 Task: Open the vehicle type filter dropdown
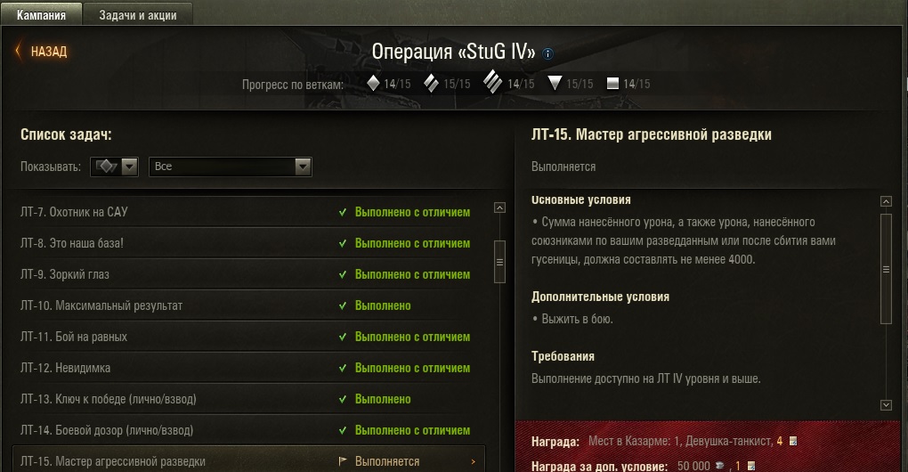point(114,167)
